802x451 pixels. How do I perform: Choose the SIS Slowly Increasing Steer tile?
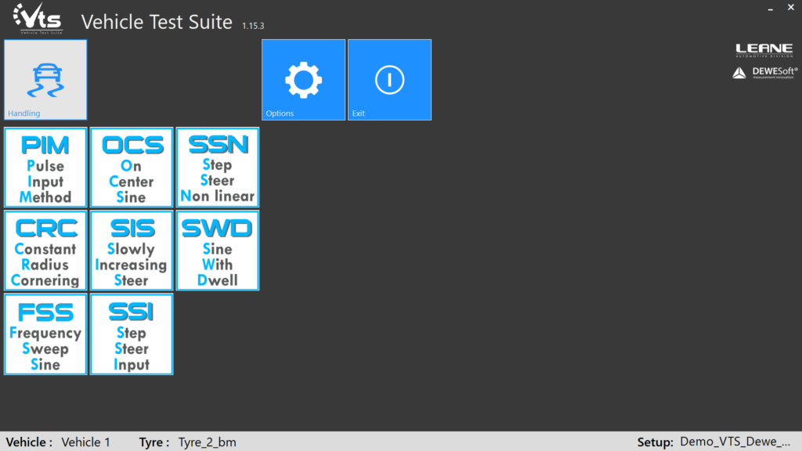(x=132, y=251)
